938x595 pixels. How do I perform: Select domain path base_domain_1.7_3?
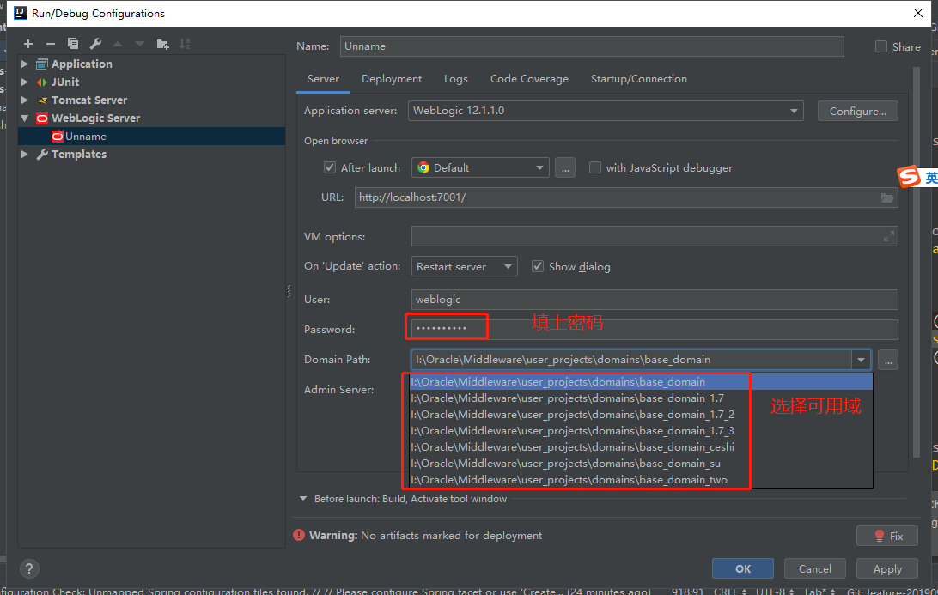tap(641, 430)
